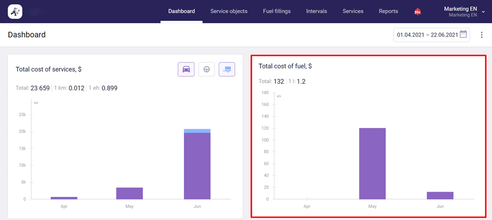Go to the Fuel fillings tab
The image size is (492, 220).
[276, 11]
